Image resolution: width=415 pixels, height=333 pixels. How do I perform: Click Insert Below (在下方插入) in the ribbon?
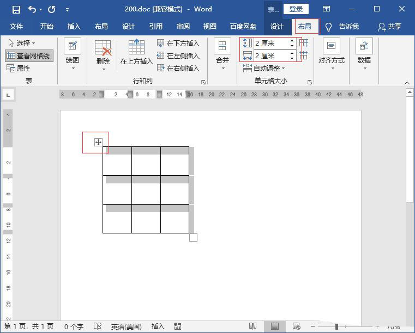[178, 43]
